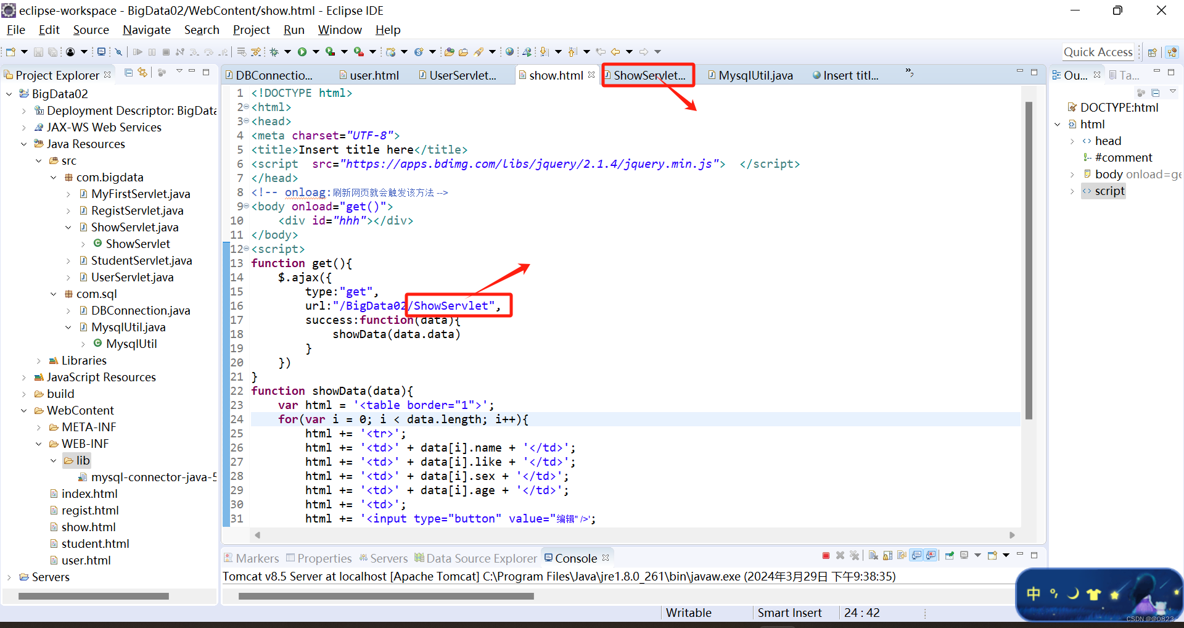
Task: Open a Web Browser via the globe icon
Action: click(x=510, y=51)
